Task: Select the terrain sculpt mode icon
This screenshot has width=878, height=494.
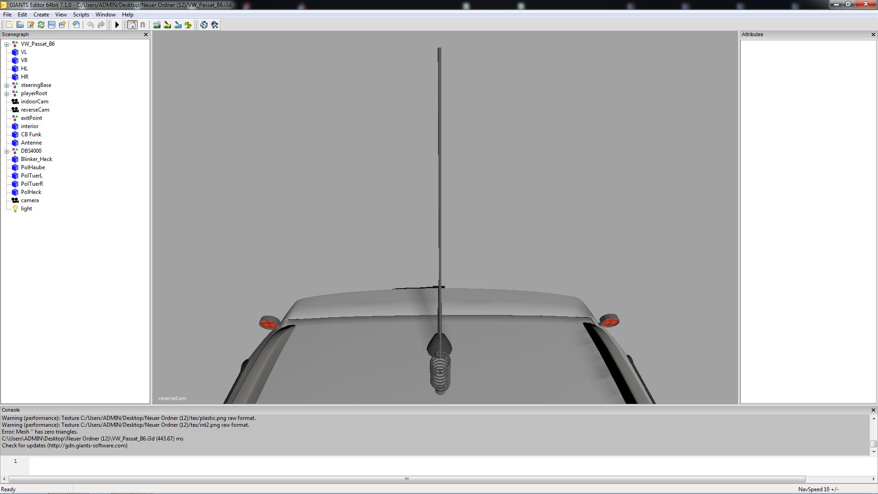Action: coord(157,25)
